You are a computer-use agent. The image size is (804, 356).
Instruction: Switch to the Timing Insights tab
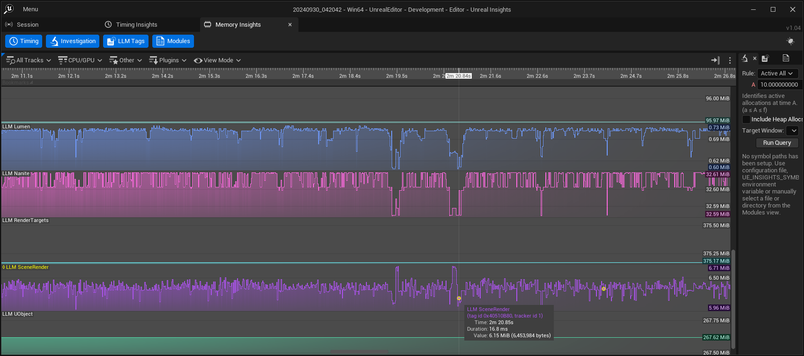click(x=136, y=25)
